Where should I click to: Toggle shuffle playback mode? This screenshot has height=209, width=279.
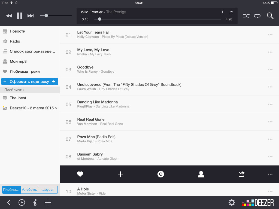(246, 16)
